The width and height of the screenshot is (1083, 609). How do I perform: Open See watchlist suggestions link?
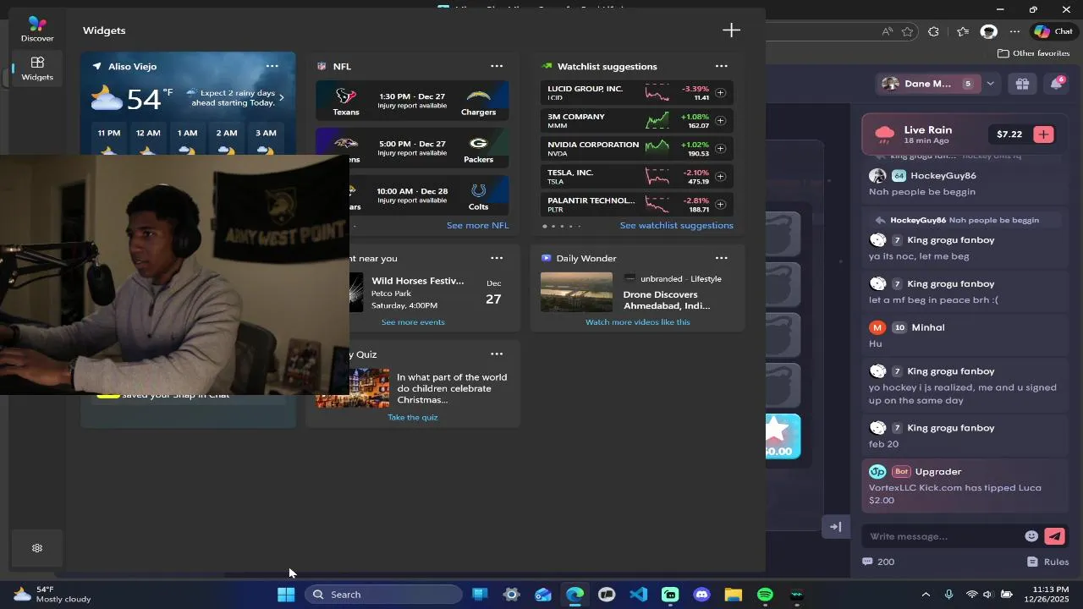[676, 225]
